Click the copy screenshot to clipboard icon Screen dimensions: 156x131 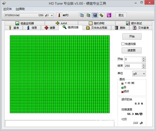tap(88, 15)
